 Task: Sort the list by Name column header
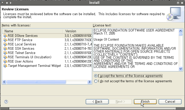point(33,31)
